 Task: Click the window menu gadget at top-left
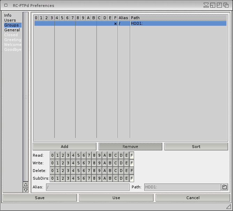6,5
